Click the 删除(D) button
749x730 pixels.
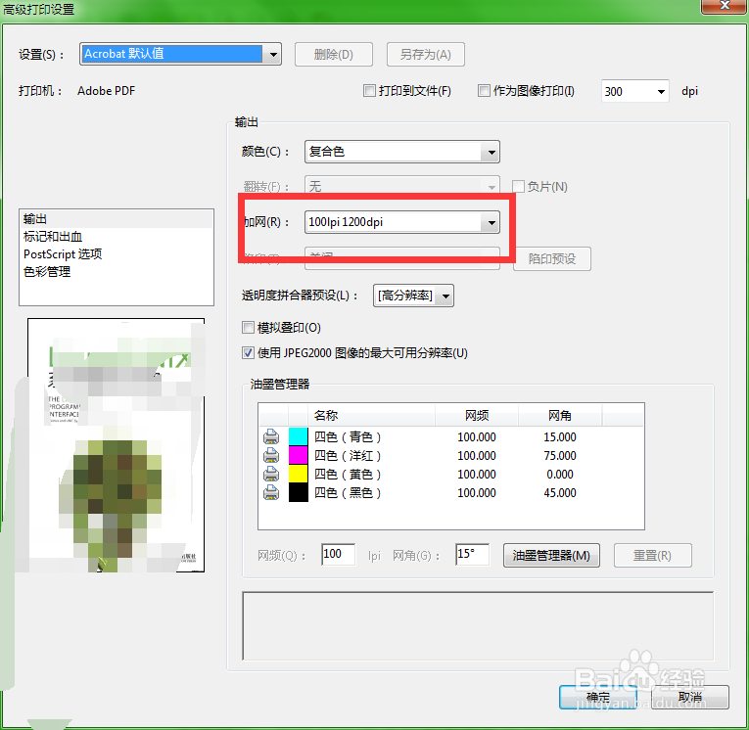coord(334,55)
